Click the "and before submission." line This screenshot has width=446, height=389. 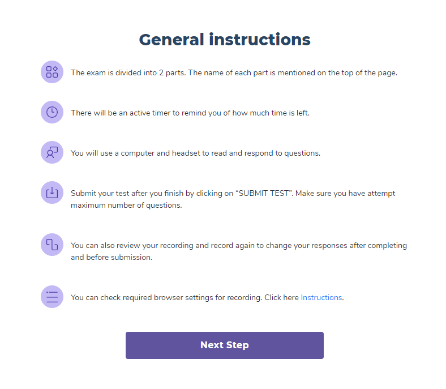(110, 257)
